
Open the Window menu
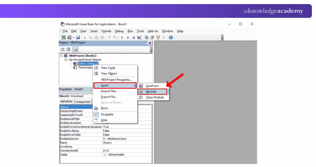point(167,31)
